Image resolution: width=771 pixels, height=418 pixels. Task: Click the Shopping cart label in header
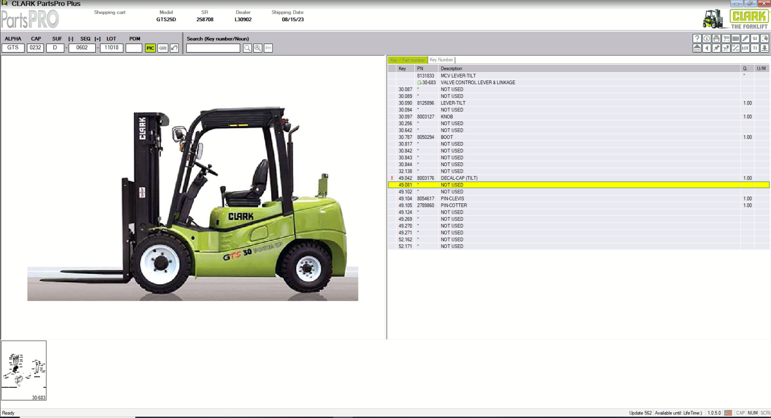click(110, 12)
